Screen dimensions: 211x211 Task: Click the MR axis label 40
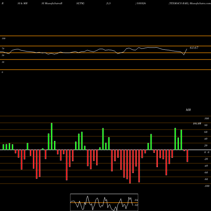206,139
